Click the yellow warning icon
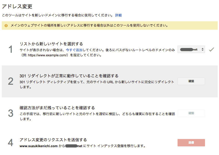Image resolution: width=219 pixels, height=155 pixels. 6,26
